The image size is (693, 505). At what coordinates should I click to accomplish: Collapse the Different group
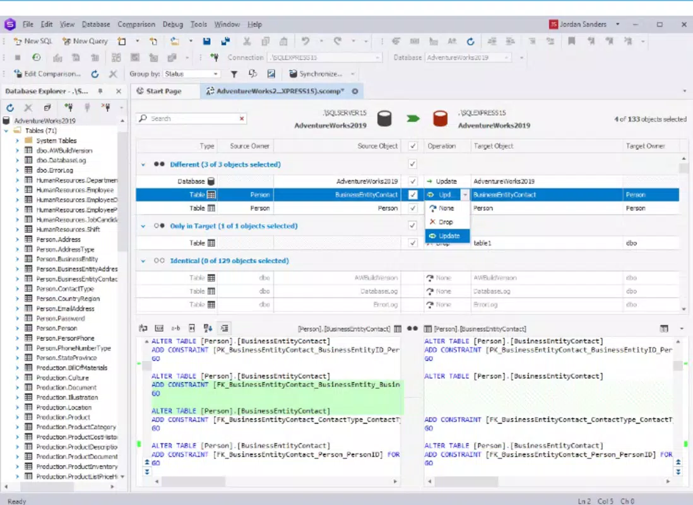pyautogui.click(x=143, y=165)
